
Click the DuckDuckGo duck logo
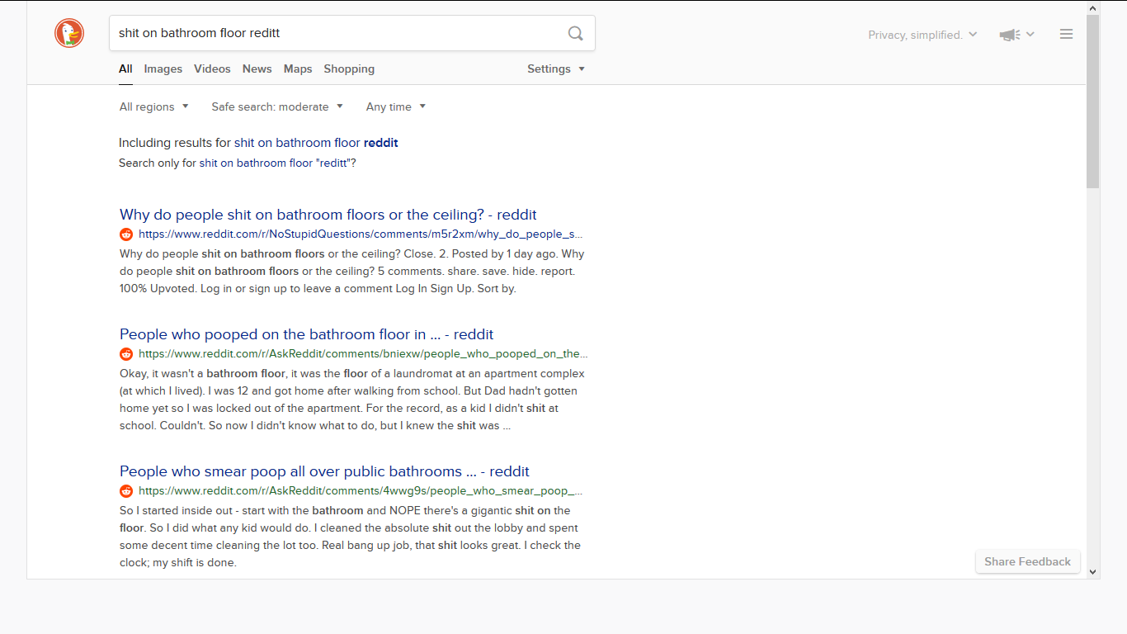(x=69, y=34)
